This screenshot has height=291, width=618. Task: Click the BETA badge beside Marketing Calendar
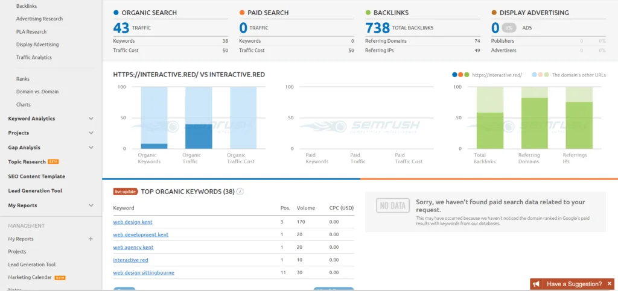pyautogui.click(x=60, y=278)
